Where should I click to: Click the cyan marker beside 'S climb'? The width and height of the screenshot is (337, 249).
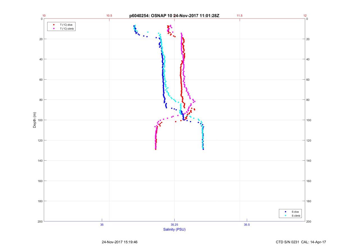285,216
